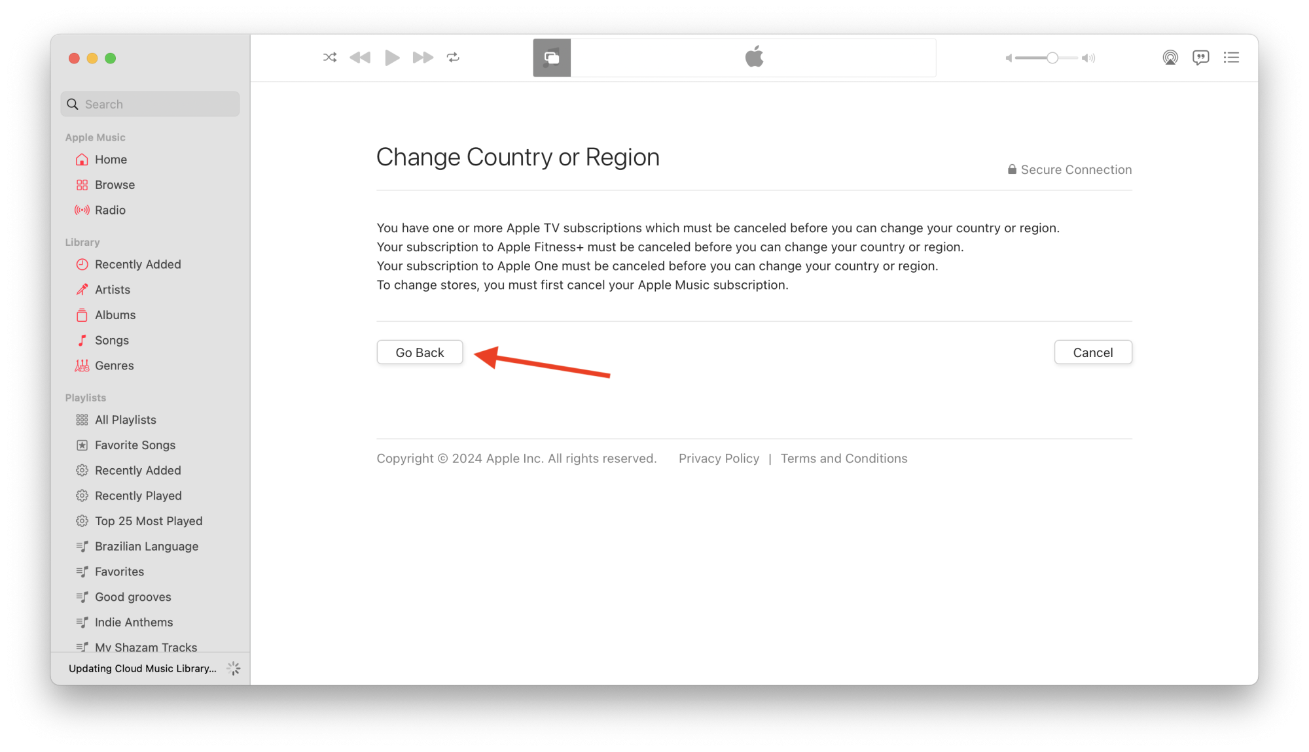This screenshot has width=1309, height=752.
Task: Open Browse in the sidebar
Action: [x=115, y=185]
